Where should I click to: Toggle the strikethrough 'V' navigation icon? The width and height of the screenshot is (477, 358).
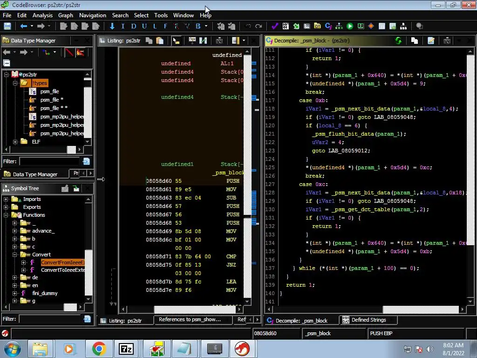(x=187, y=26)
